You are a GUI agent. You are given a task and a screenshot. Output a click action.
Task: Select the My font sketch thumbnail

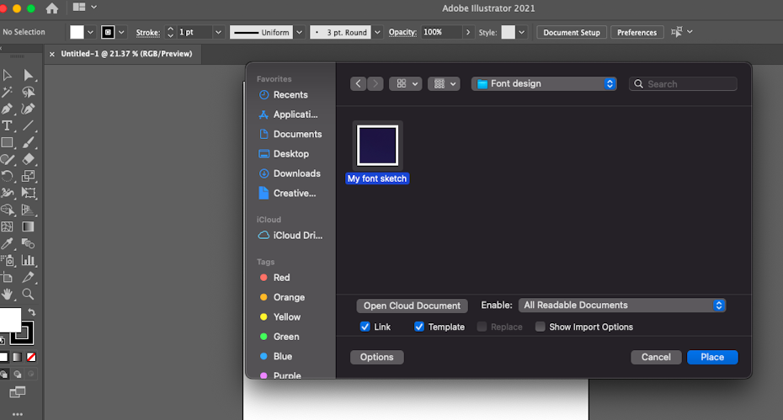pos(377,145)
